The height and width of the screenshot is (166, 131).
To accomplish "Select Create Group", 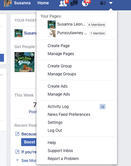I will tap(60, 66).
